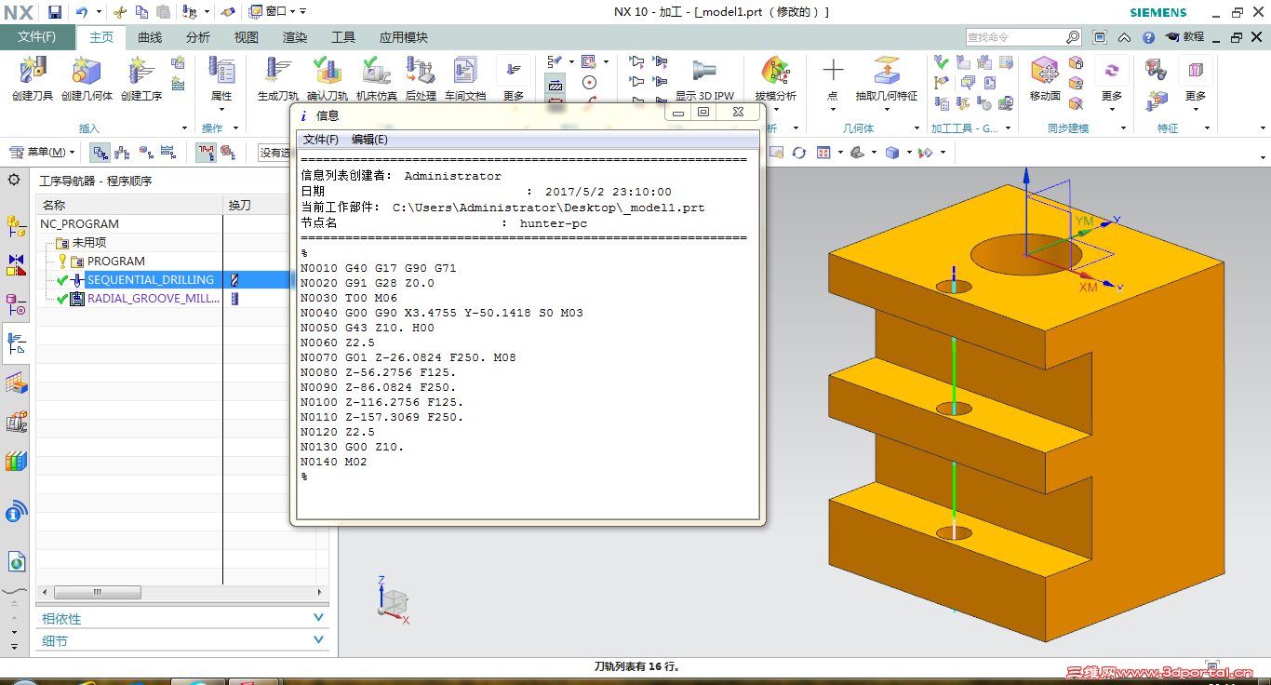Open the Reuse Library books icon

[16, 462]
